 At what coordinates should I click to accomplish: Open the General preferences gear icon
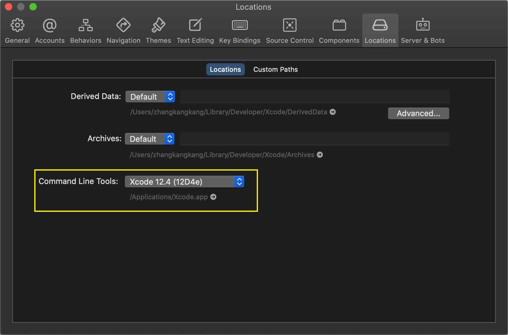pyautogui.click(x=17, y=26)
